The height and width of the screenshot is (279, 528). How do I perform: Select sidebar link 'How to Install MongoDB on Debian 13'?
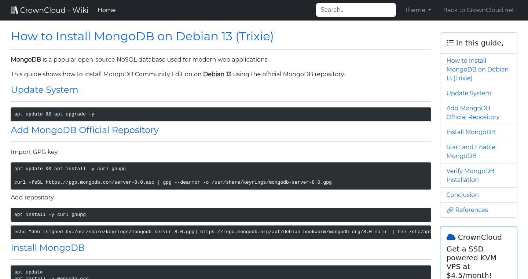pyautogui.click(x=477, y=69)
